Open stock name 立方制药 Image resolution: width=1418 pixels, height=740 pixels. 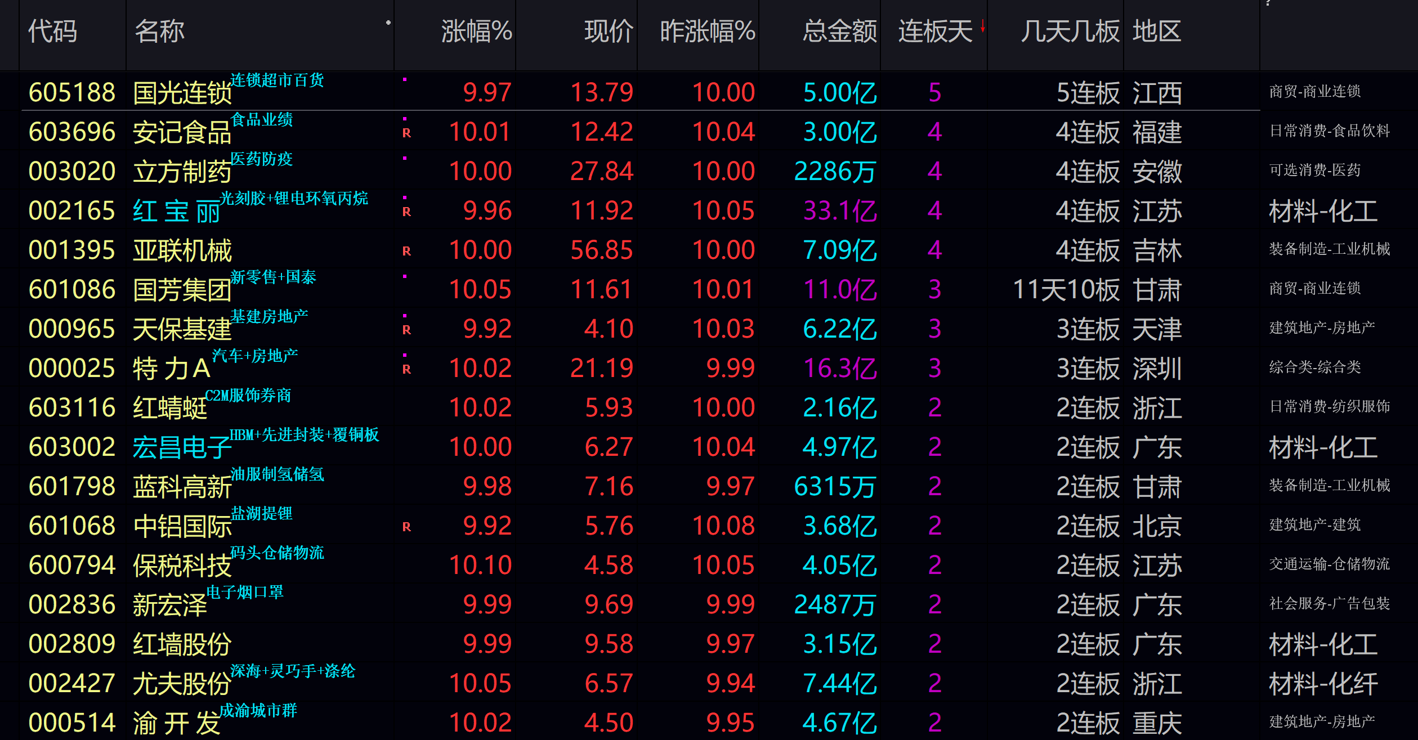tap(182, 172)
